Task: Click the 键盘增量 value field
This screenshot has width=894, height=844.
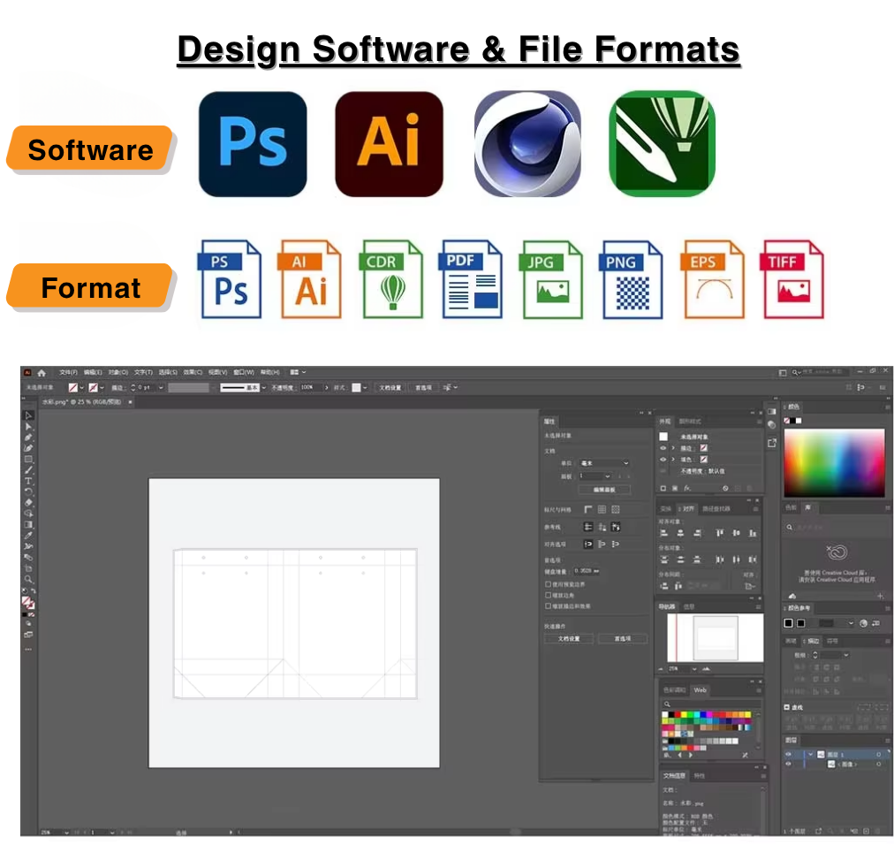Action: click(587, 571)
